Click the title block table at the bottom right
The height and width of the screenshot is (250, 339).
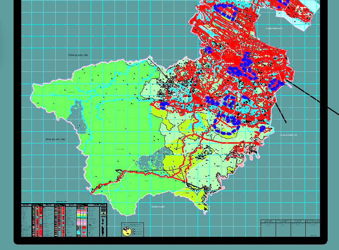290,228
